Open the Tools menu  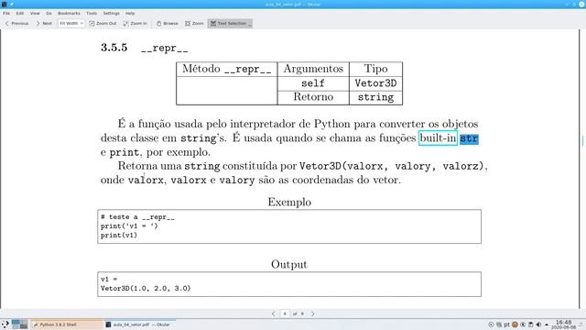tap(92, 13)
